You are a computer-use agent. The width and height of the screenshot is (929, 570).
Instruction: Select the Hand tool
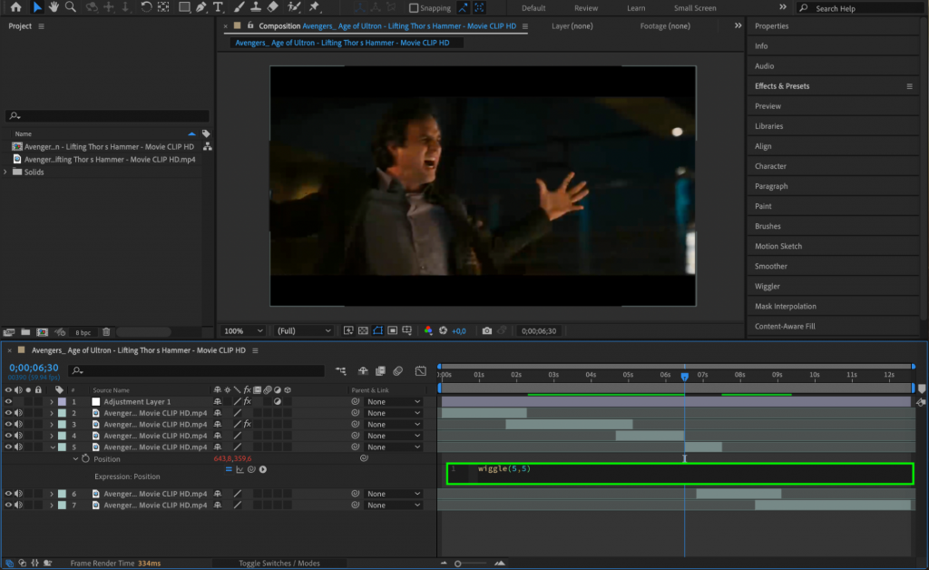pyautogui.click(x=54, y=8)
